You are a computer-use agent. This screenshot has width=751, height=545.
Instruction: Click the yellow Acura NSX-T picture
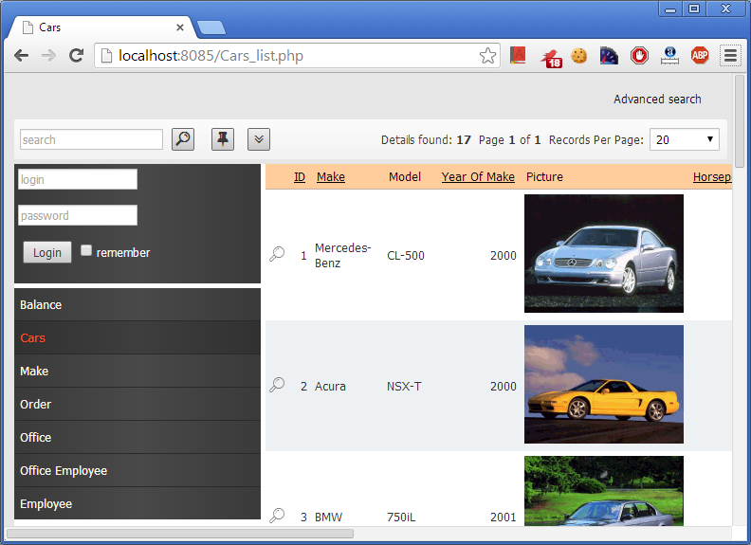(603, 384)
